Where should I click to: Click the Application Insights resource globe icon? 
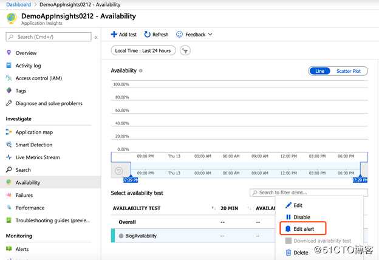pos(12,18)
